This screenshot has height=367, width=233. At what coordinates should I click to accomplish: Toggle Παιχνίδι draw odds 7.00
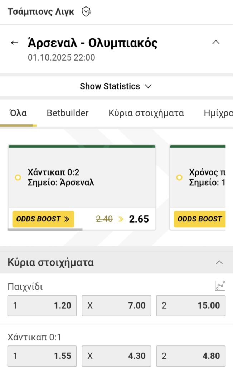116,306
